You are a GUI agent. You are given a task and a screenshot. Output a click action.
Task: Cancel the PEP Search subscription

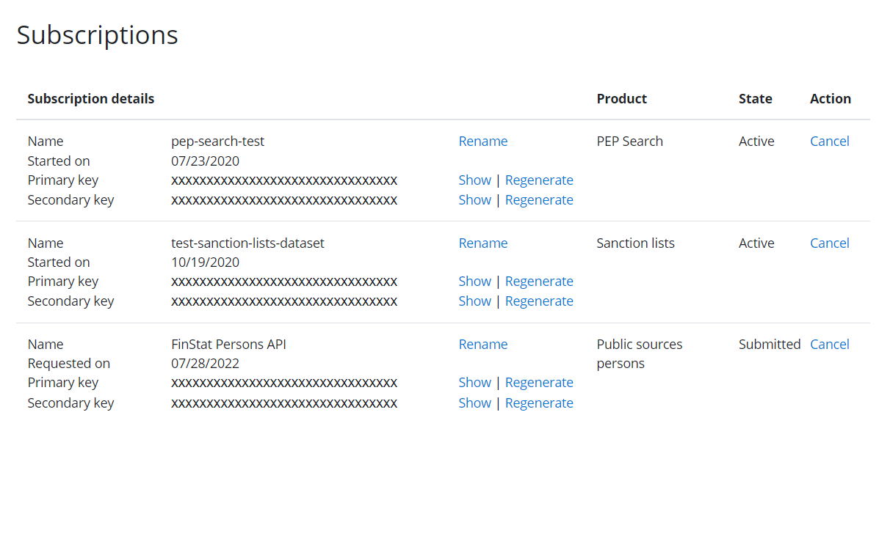(829, 141)
